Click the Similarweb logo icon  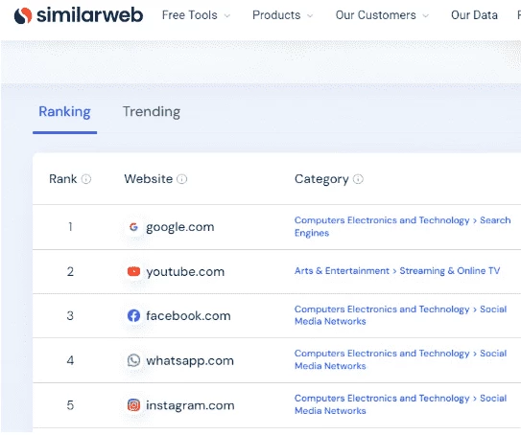pyautogui.click(x=23, y=15)
